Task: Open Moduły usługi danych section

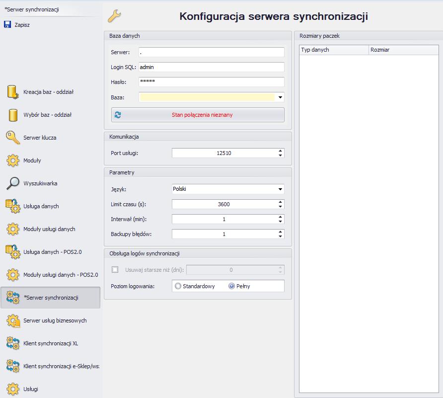Action: click(x=50, y=229)
